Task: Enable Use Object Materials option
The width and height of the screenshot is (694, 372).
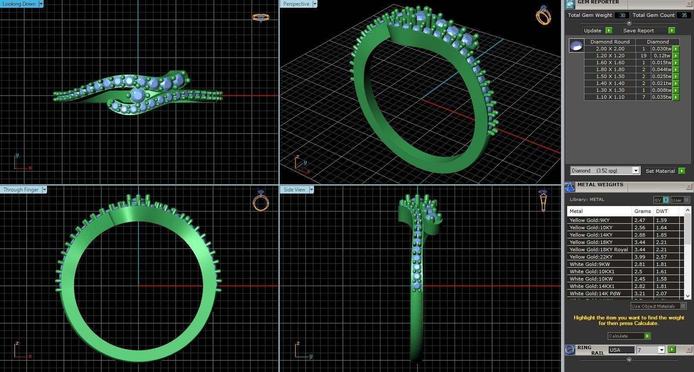Action: (658, 306)
